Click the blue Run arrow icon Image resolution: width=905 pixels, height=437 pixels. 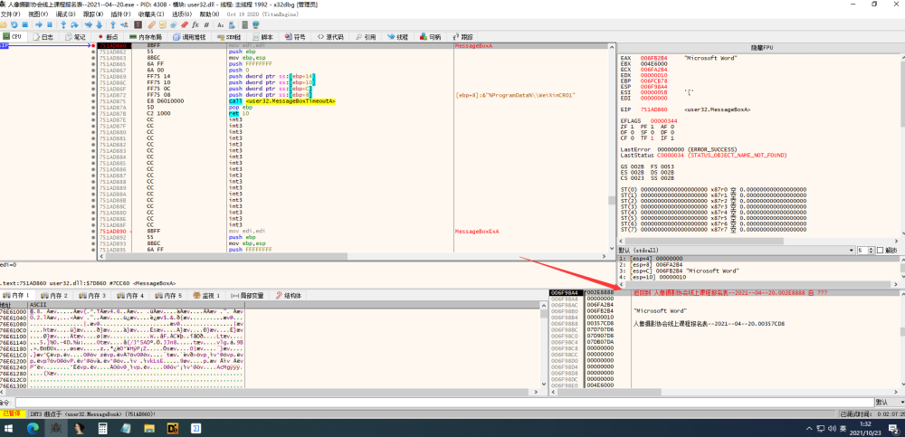[39, 24]
